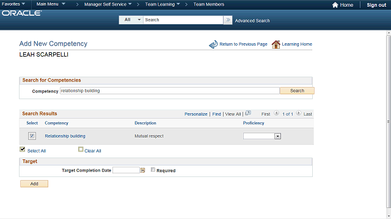Click the LEAH SCARPELLI name text
Viewport: 391px width, 219px height.
pos(43,55)
